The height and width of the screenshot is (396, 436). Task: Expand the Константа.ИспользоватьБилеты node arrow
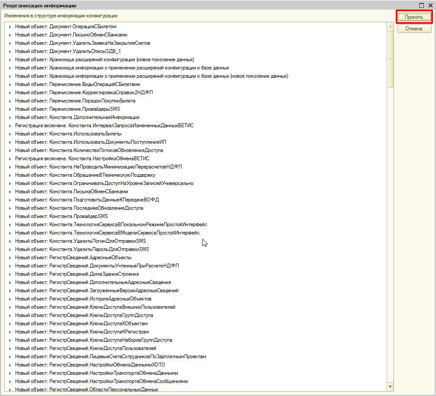pyautogui.click(x=10, y=134)
